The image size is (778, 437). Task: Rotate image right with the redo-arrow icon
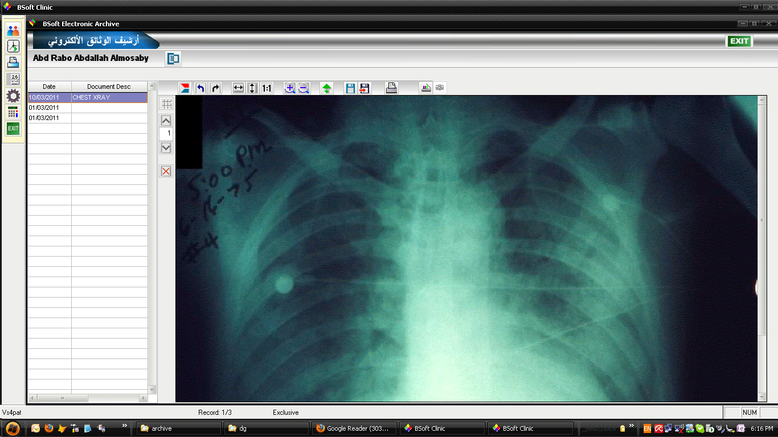coord(215,88)
